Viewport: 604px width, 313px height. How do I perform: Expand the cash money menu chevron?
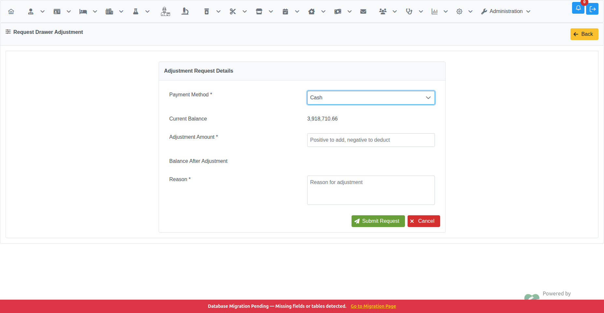350,11
